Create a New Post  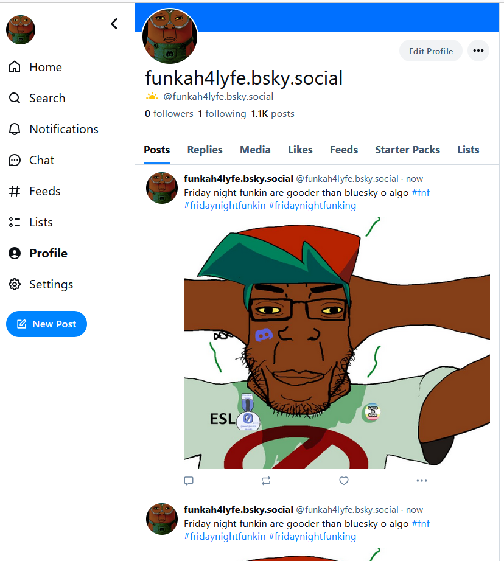click(x=46, y=324)
